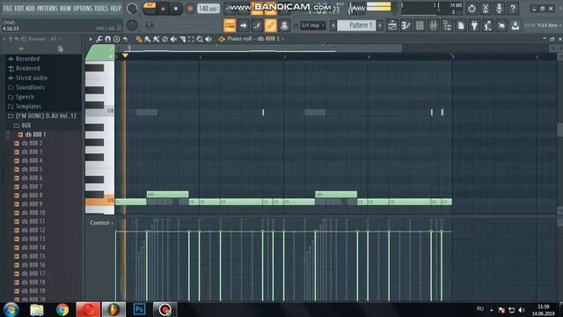Viewport: 563px width, 317px height.
Task: Open Photoshop from the Windows taskbar
Action: (x=139, y=309)
